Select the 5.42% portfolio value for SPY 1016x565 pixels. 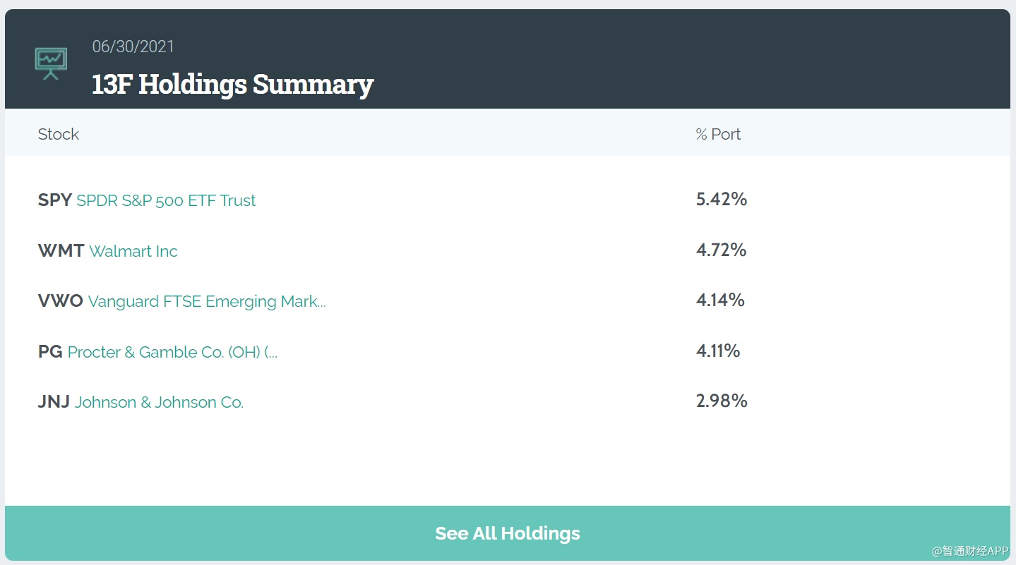(x=721, y=200)
